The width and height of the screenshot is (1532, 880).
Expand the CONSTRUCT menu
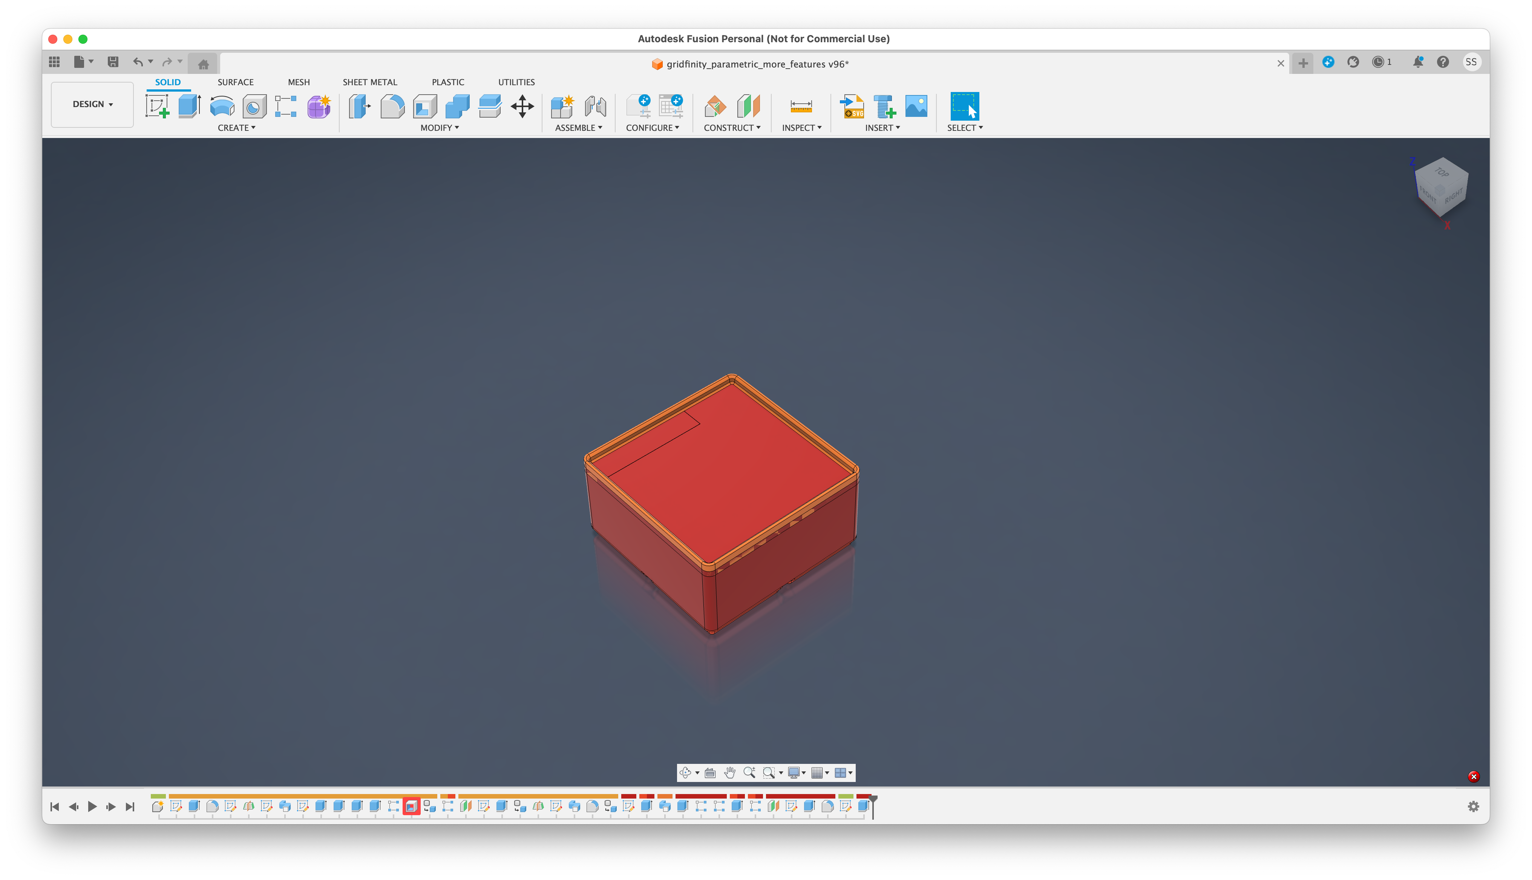(732, 127)
